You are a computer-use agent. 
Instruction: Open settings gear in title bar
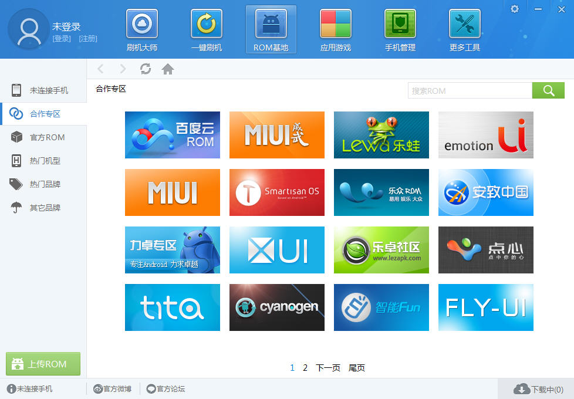515,9
